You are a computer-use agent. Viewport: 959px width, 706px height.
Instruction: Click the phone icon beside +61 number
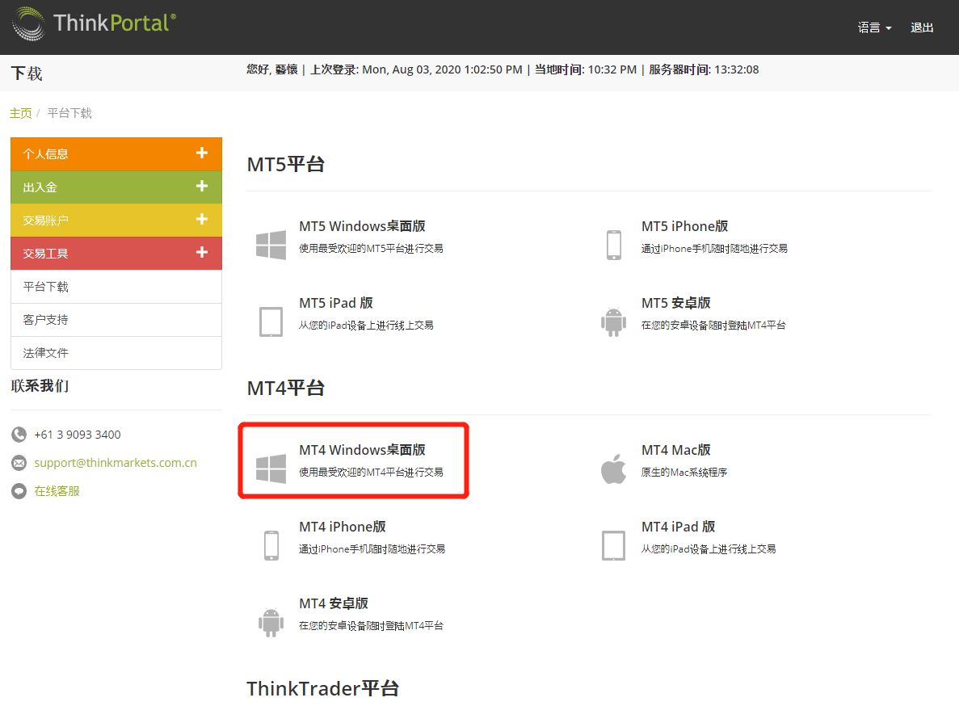tap(19, 435)
